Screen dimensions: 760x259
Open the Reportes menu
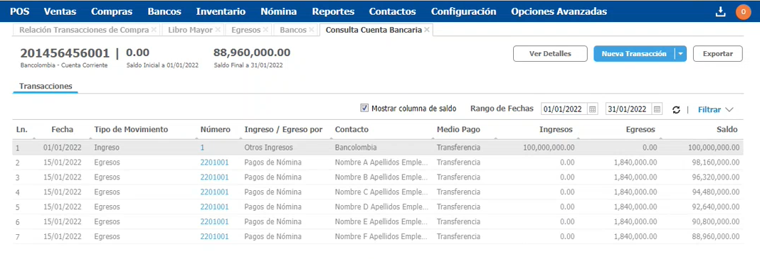coord(333,11)
